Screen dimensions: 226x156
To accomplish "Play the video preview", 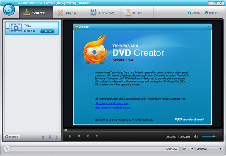I will click(70, 136).
